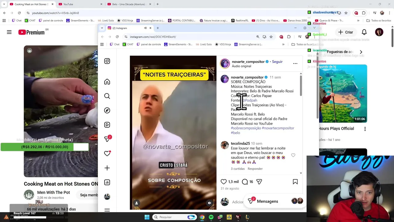Open Instagram profile avatar in sidebar
The image size is (394, 222).
coord(107,197)
